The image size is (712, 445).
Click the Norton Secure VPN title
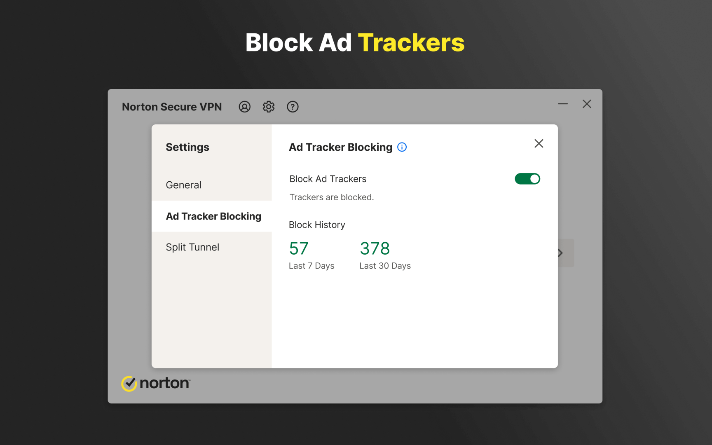pyautogui.click(x=172, y=107)
